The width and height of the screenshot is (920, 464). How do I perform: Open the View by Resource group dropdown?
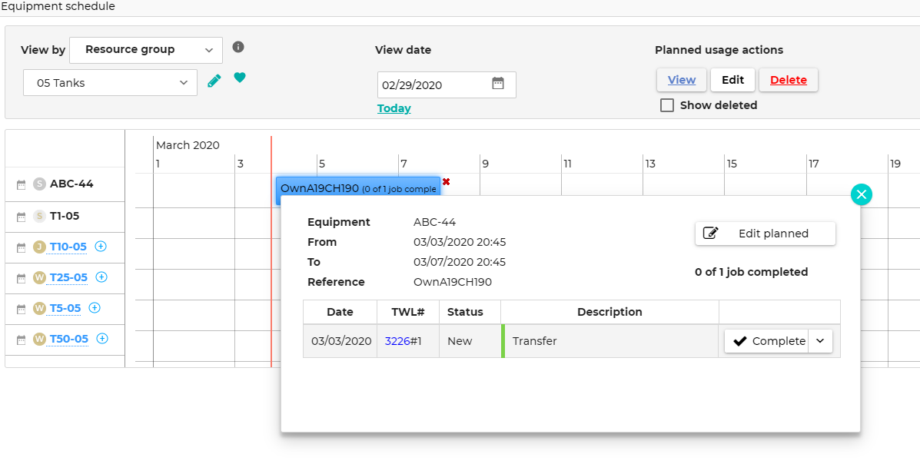(x=145, y=49)
